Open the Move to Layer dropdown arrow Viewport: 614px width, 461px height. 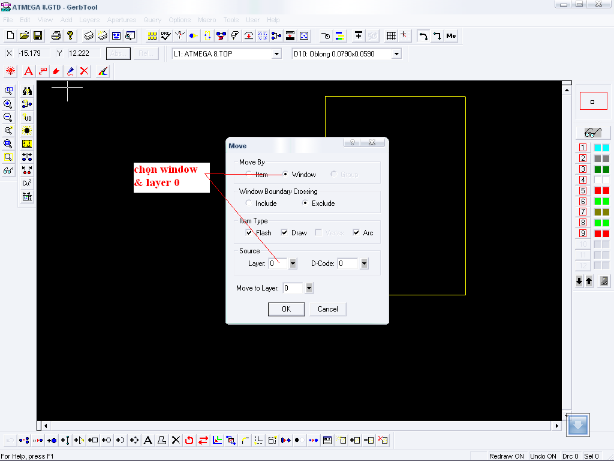click(309, 288)
